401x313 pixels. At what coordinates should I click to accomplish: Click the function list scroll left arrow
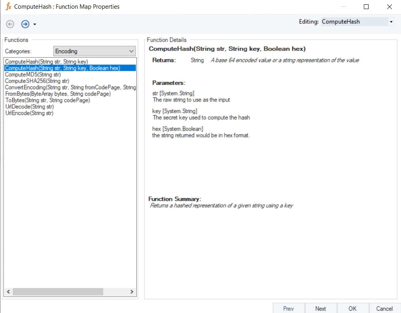click(8, 292)
